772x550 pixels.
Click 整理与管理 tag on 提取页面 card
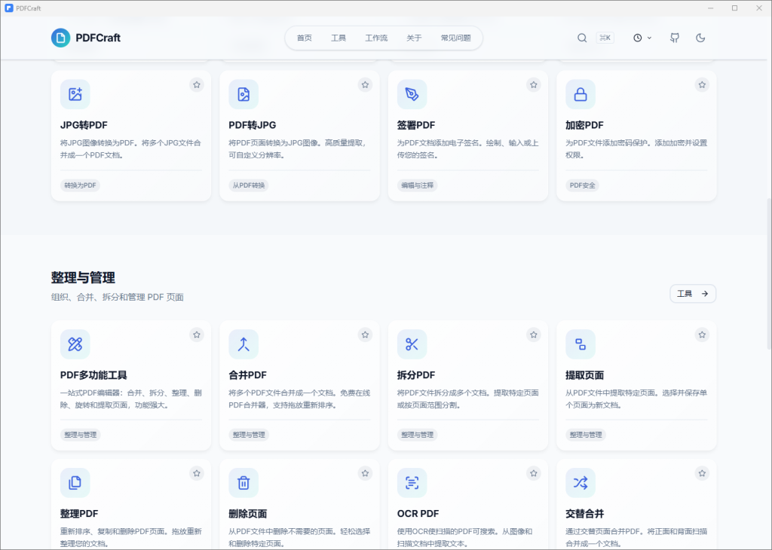[585, 435]
